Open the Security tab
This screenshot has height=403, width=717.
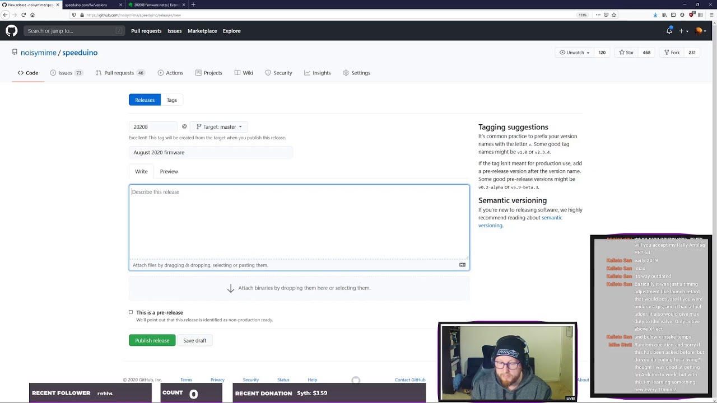coord(278,73)
